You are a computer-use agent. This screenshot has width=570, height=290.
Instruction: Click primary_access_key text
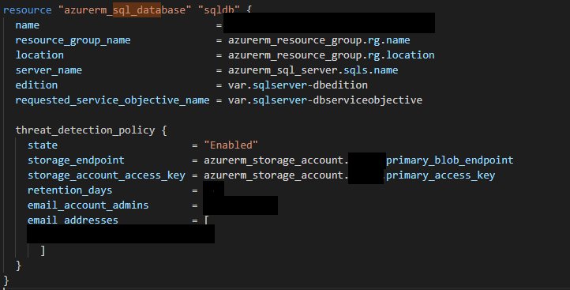(x=441, y=175)
